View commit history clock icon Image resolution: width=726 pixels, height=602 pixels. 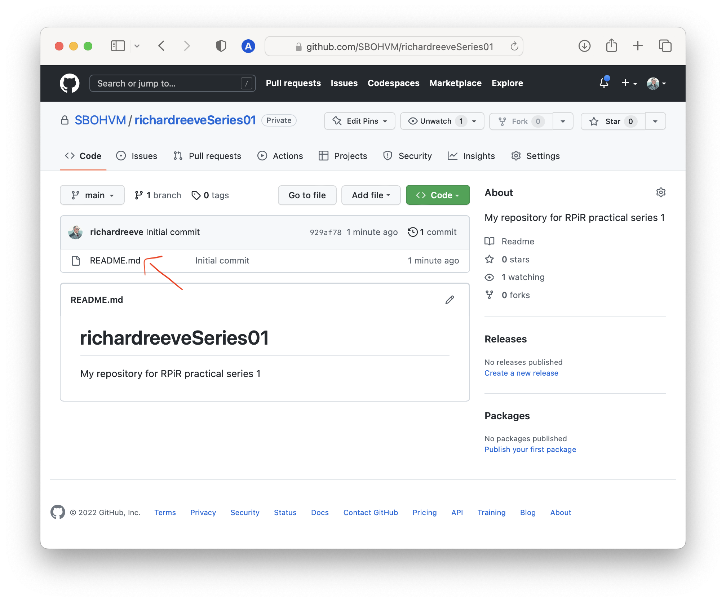tap(413, 232)
